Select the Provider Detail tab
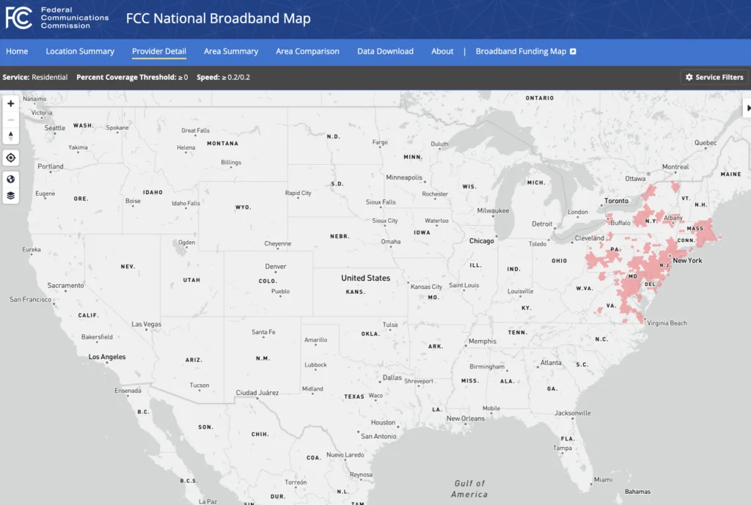 (x=159, y=51)
